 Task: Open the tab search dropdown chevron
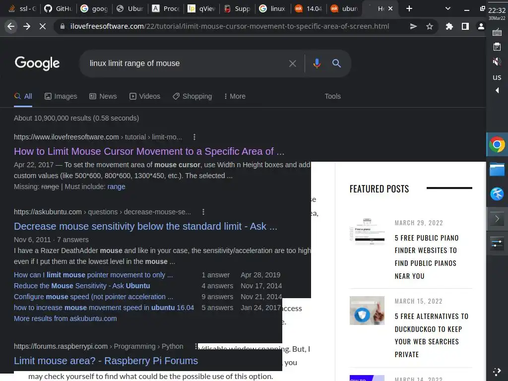(x=448, y=9)
